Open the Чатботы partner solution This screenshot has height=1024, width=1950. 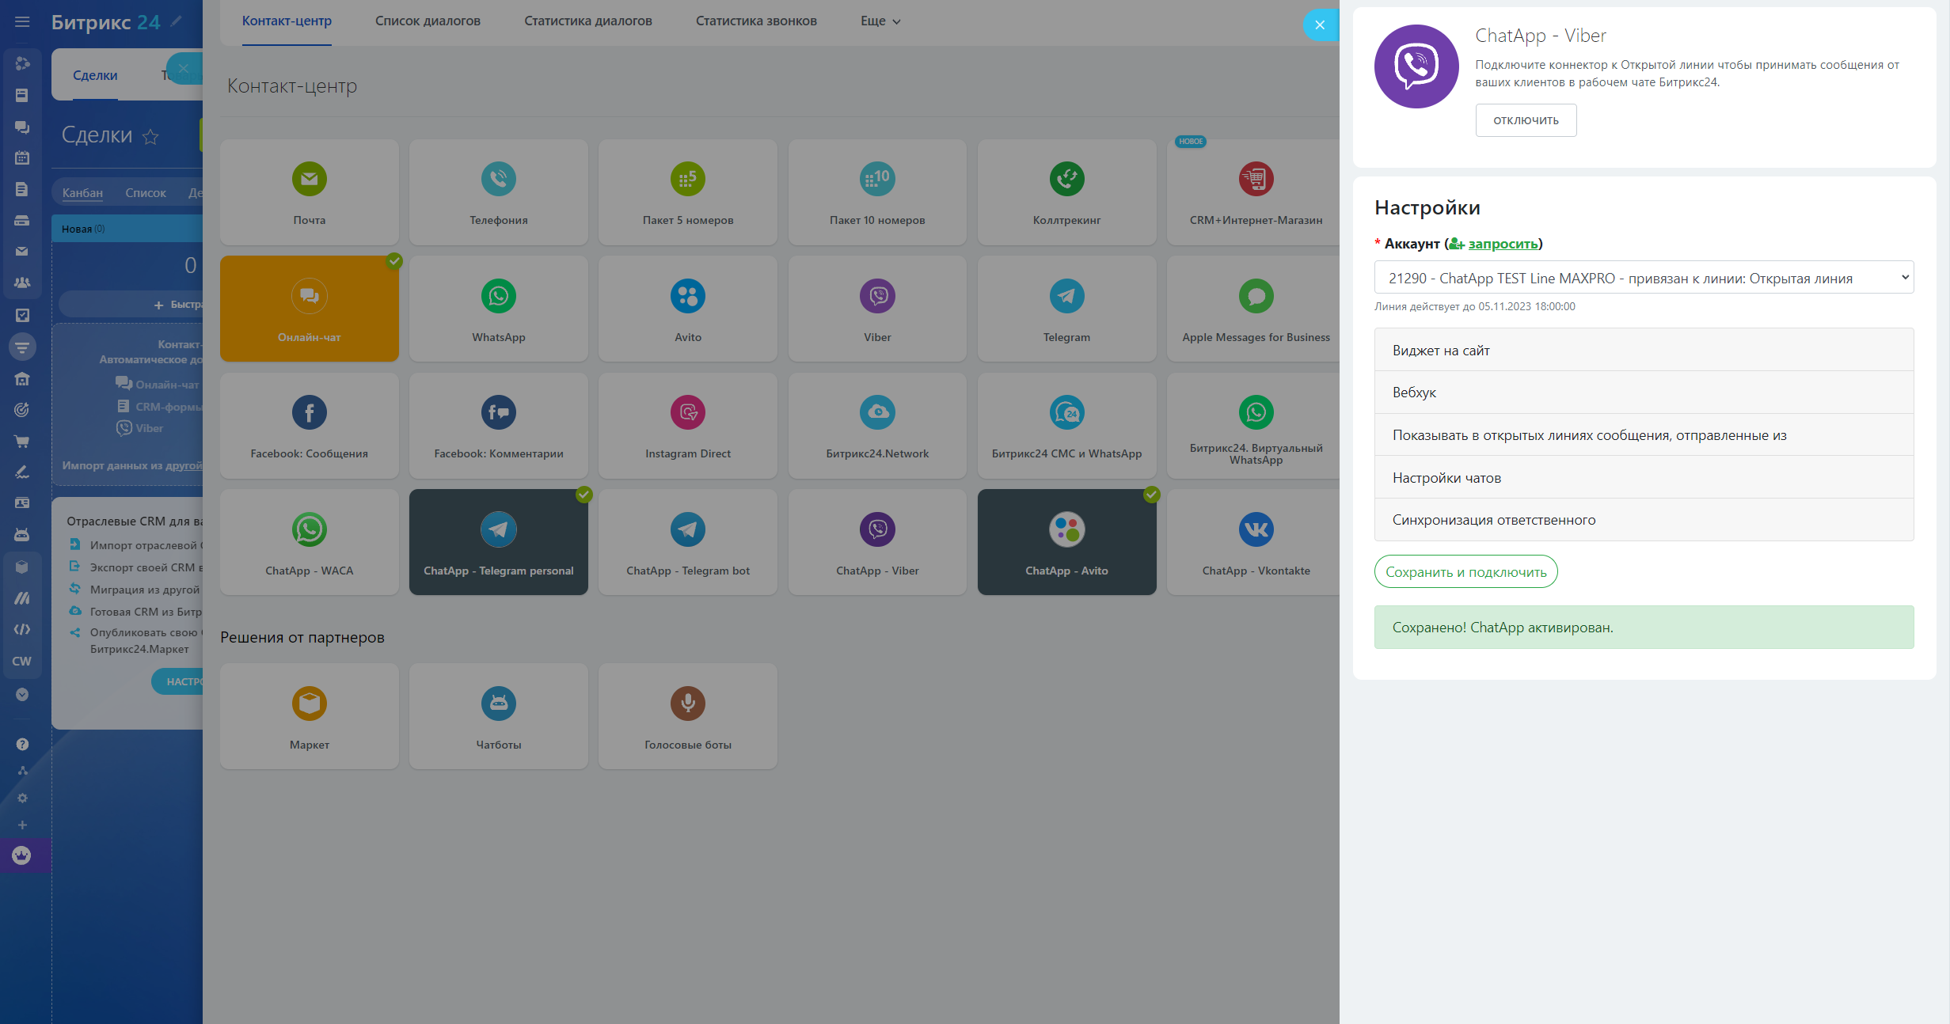(498, 716)
